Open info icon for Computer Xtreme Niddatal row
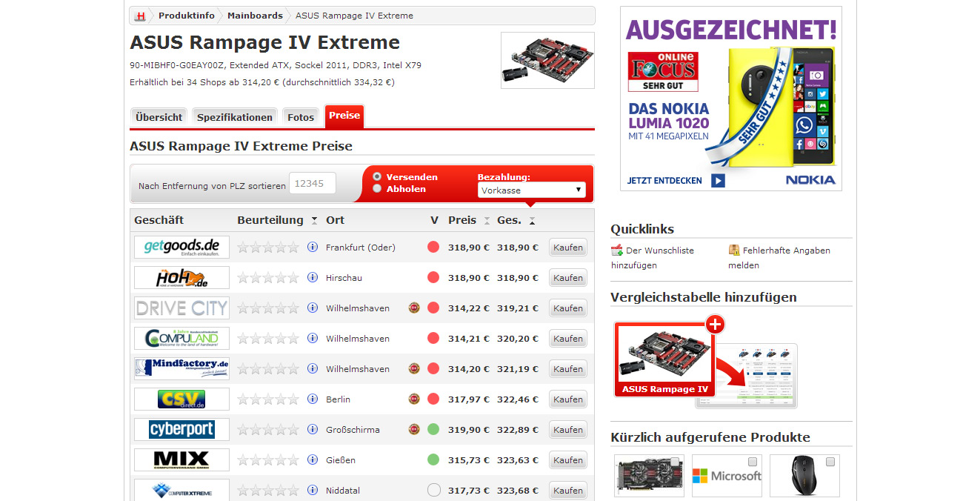Screen dimensions: 963x501 pyautogui.click(x=313, y=490)
